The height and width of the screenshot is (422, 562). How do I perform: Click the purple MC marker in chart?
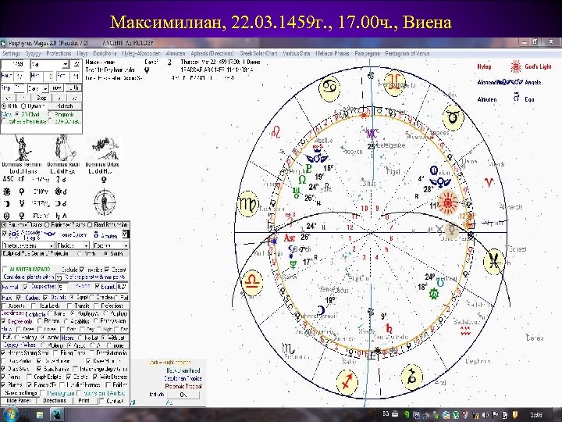click(372, 134)
